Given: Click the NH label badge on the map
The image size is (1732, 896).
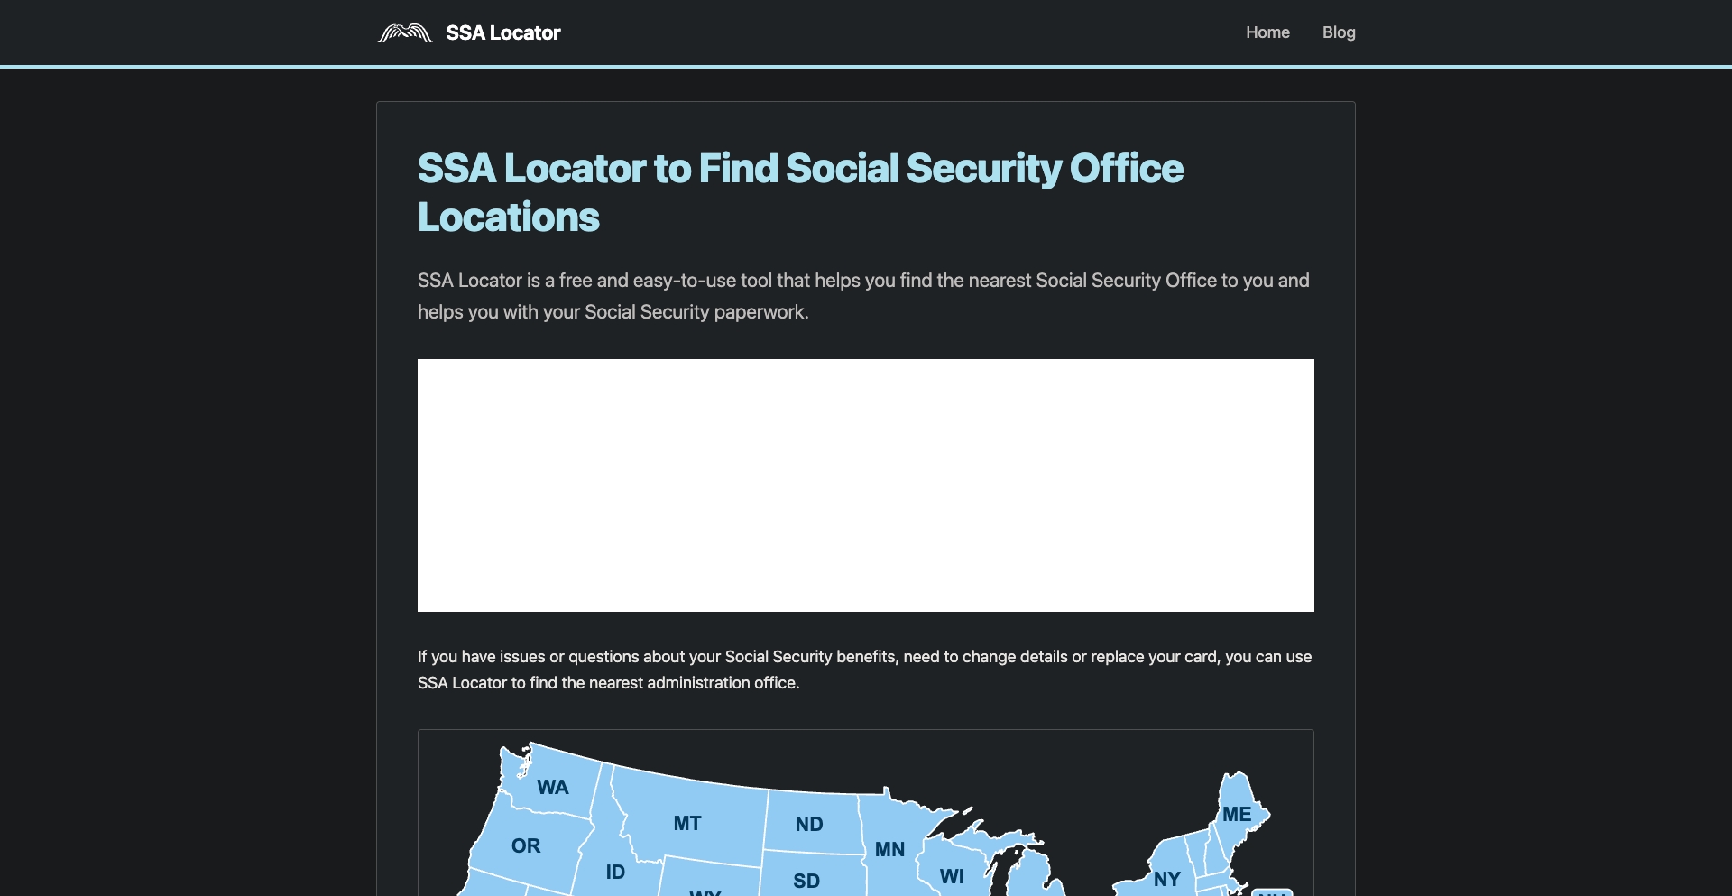Looking at the screenshot, I should tap(1272, 891).
